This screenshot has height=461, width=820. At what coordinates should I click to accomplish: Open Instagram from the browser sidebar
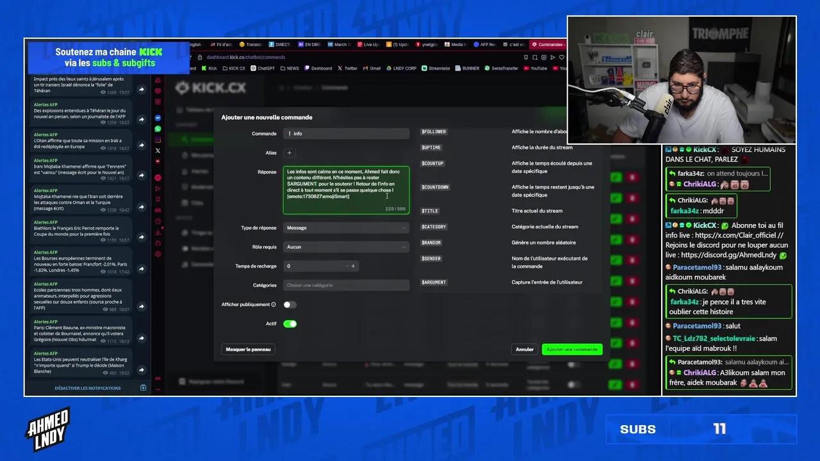158,140
